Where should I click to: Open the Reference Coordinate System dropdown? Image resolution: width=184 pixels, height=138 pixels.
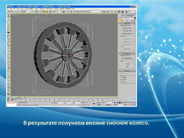click(x=59, y=11)
